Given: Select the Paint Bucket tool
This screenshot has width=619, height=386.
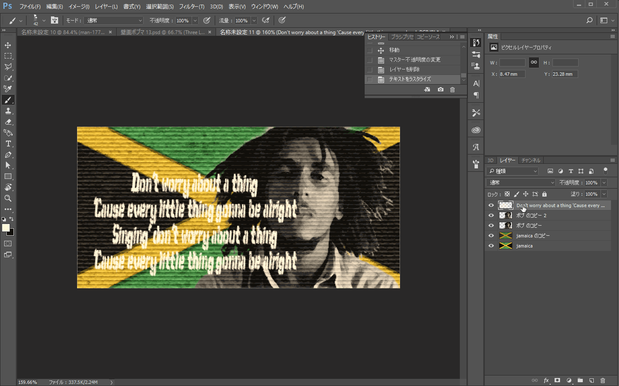Looking at the screenshot, I should point(8,133).
